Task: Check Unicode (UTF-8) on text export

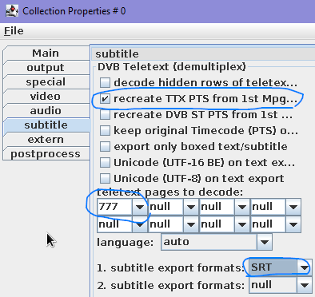Action: click(x=105, y=179)
